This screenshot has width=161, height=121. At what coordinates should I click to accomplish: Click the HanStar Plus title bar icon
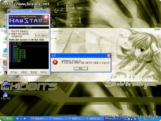click(9, 12)
